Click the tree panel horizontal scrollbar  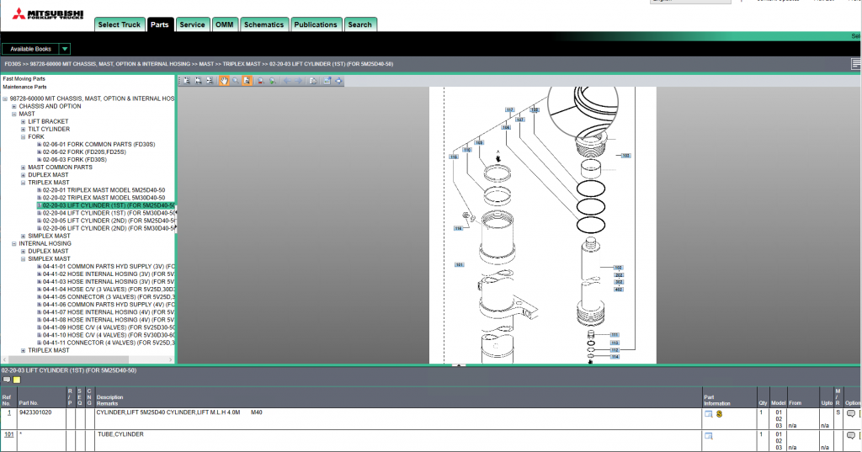pyautogui.click(x=70, y=359)
